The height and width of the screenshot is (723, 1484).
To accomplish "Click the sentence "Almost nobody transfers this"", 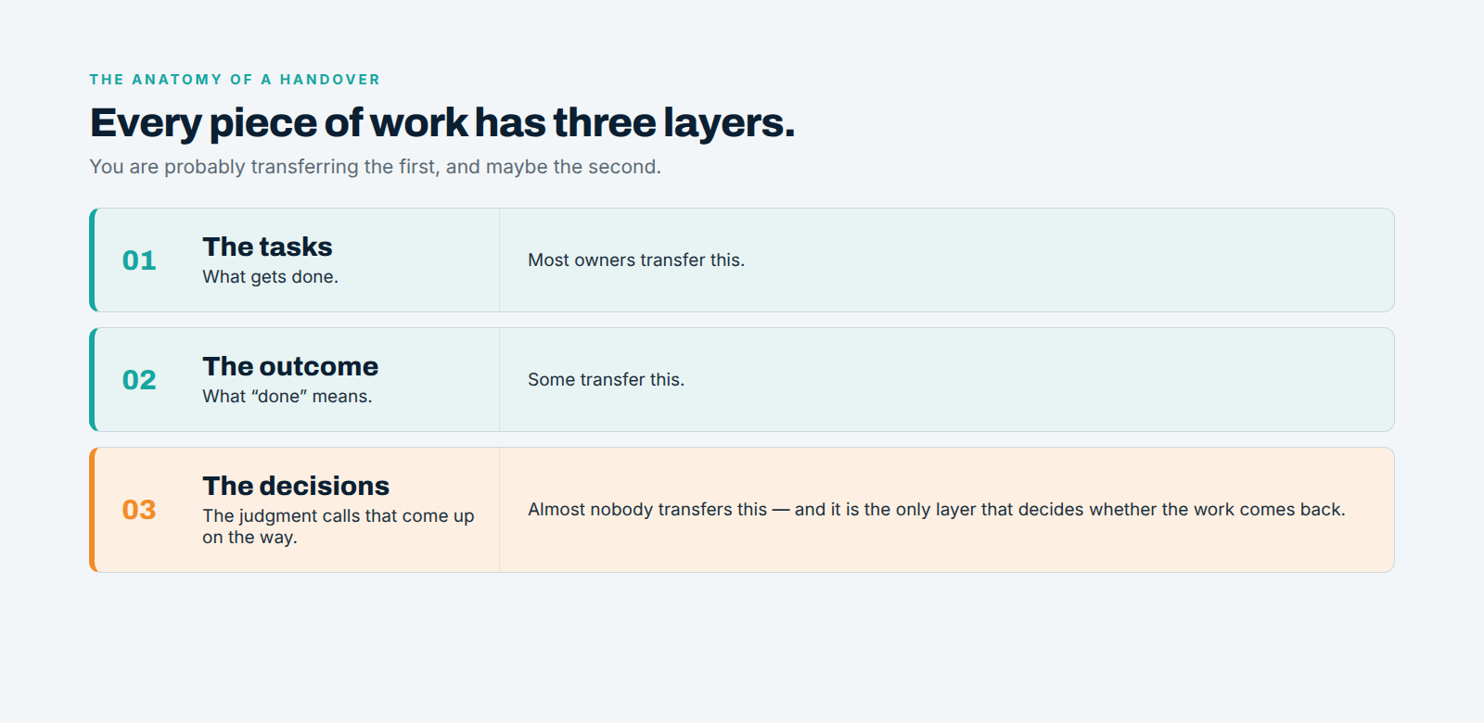I will (x=647, y=510).
